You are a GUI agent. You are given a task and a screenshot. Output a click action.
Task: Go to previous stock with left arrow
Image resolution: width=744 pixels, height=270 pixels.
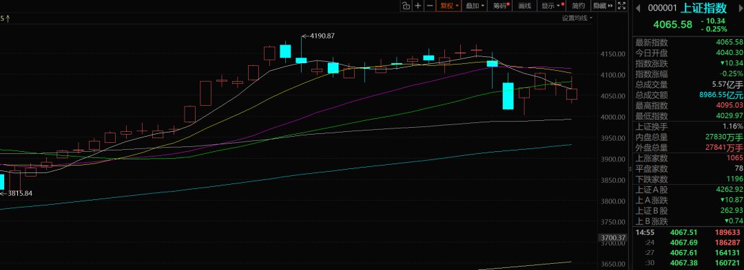(x=638, y=8)
